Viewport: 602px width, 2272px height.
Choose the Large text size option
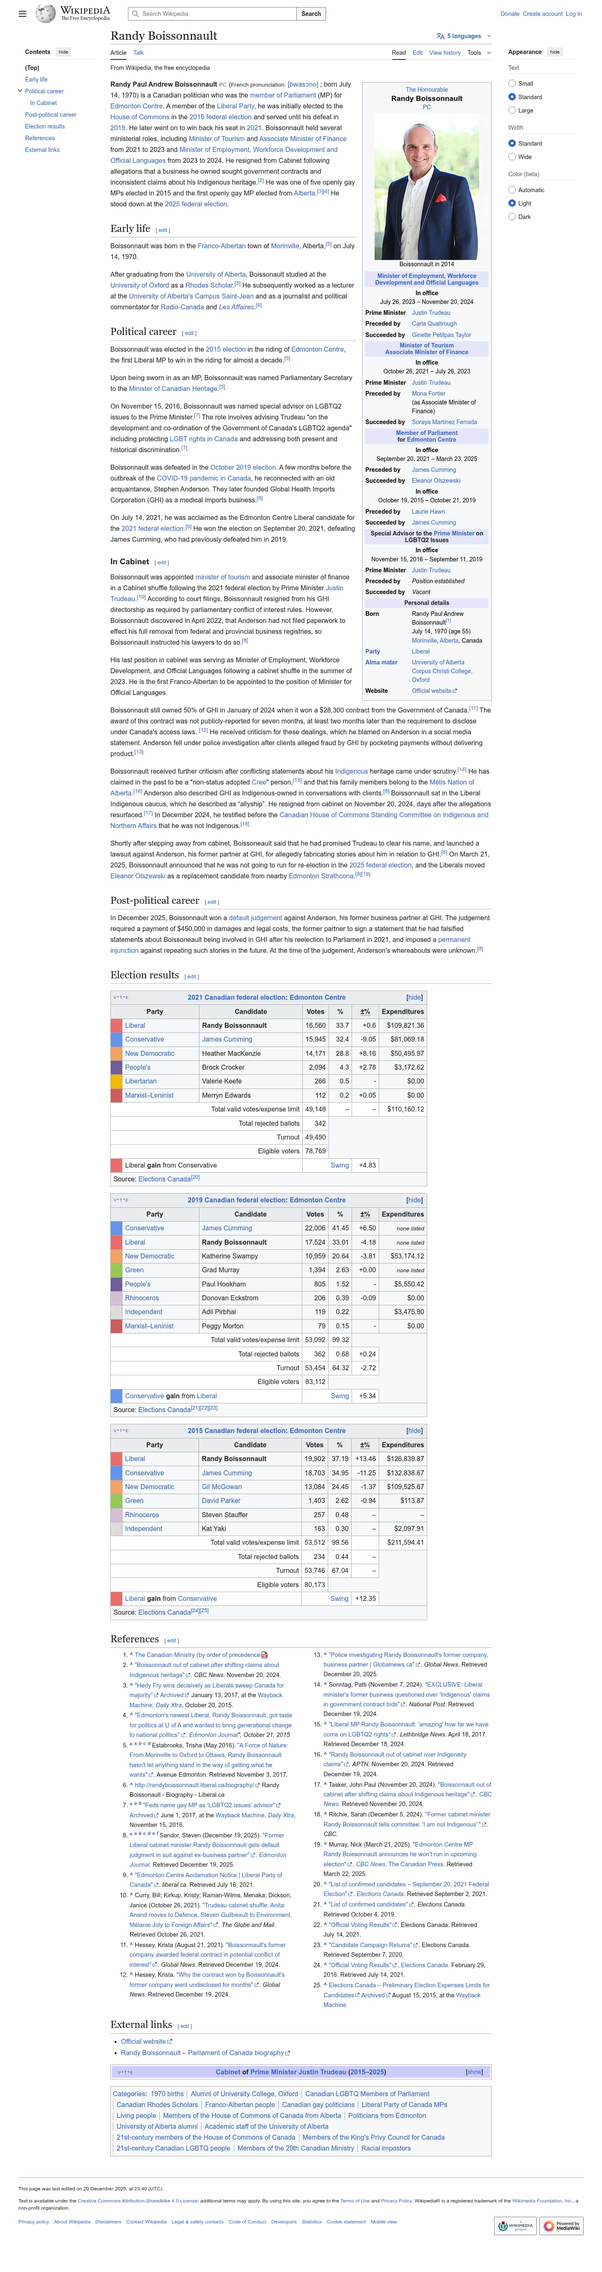tap(512, 110)
